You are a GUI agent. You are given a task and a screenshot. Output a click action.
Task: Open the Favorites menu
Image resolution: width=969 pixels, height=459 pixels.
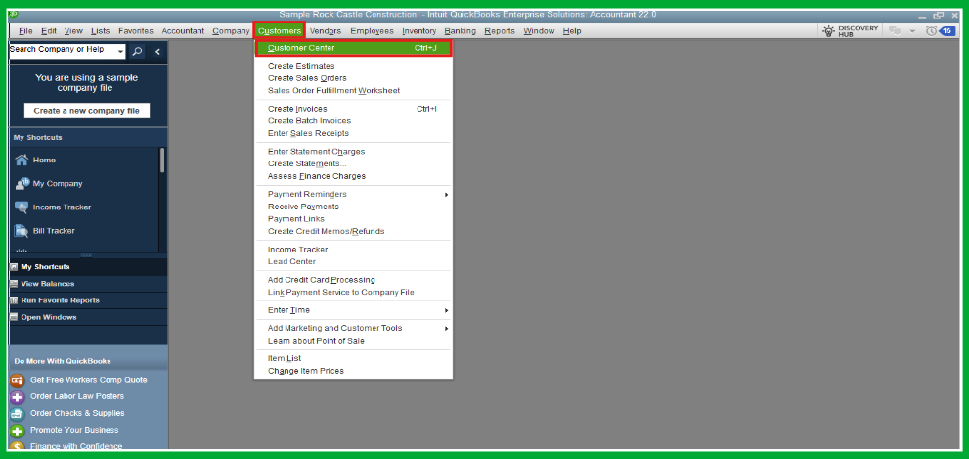(x=136, y=31)
